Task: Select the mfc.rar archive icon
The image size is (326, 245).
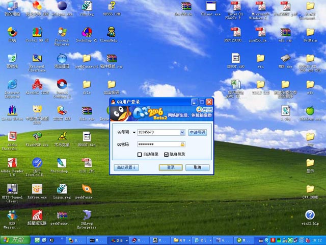Action: point(285,33)
